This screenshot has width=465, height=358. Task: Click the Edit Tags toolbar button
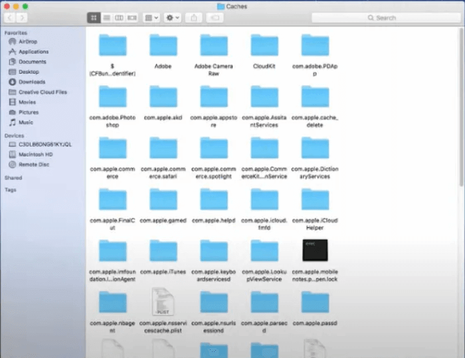(215, 18)
